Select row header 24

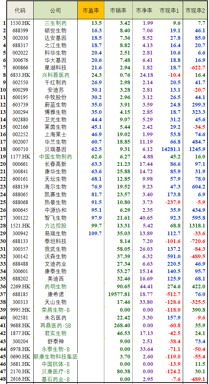[3, 194]
